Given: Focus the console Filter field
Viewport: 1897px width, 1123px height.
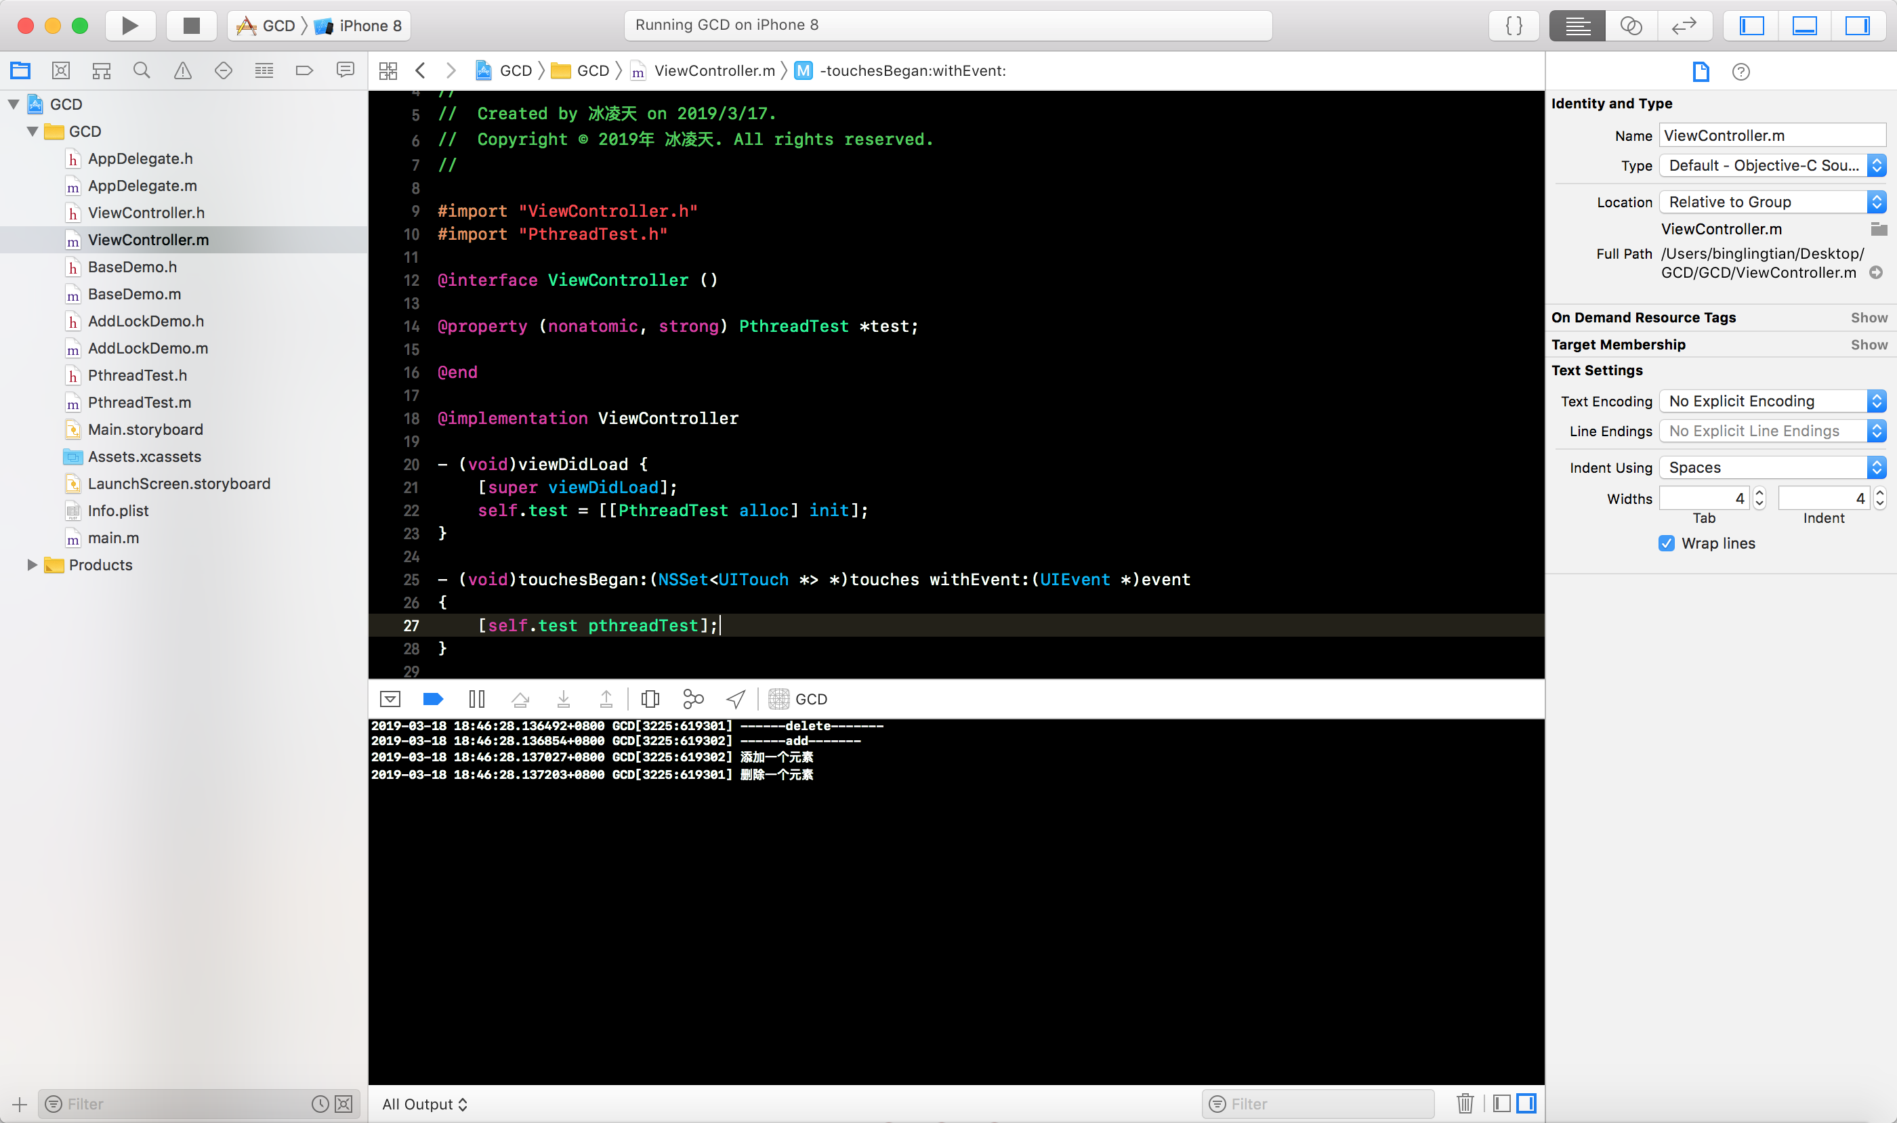Looking at the screenshot, I should point(1318,1104).
